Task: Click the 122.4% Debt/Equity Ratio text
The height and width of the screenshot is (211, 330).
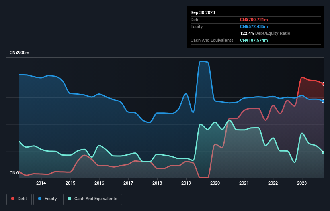Action: coord(265,33)
